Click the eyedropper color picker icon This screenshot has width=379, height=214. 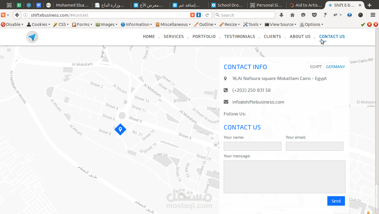pyautogui.click(x=325, y=15)
